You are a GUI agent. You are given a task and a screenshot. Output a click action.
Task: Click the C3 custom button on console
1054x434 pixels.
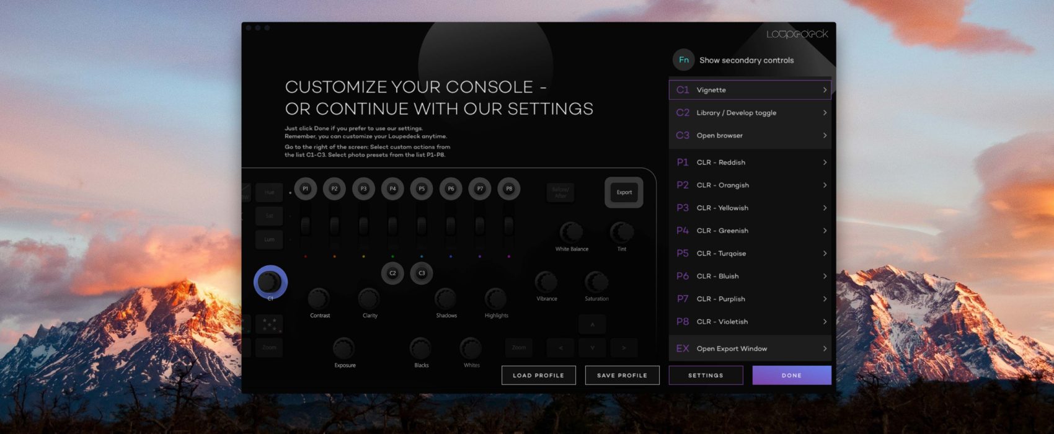pyautogui.click(x=422, y=273)
